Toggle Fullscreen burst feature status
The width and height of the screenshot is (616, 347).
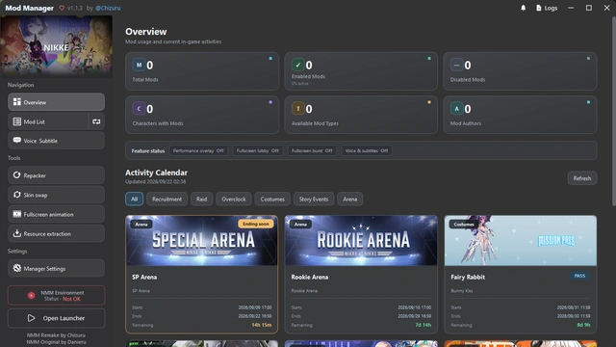coord(312,150)
